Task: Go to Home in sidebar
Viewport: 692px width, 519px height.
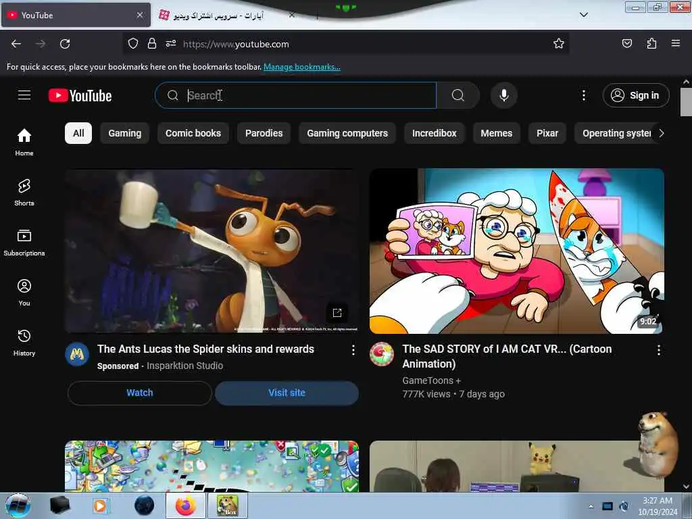Action: 24,142
